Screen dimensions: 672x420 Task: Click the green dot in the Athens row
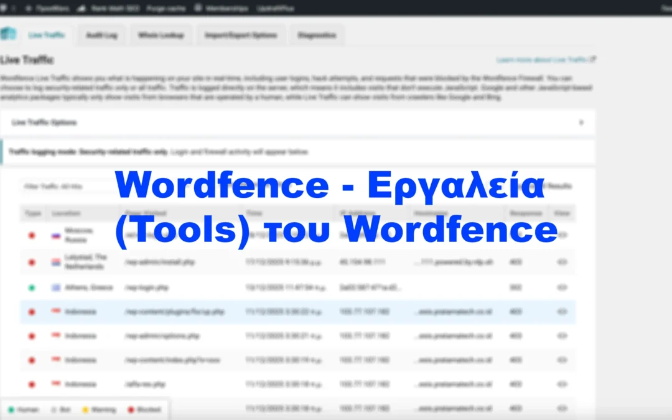pos(32,288)
